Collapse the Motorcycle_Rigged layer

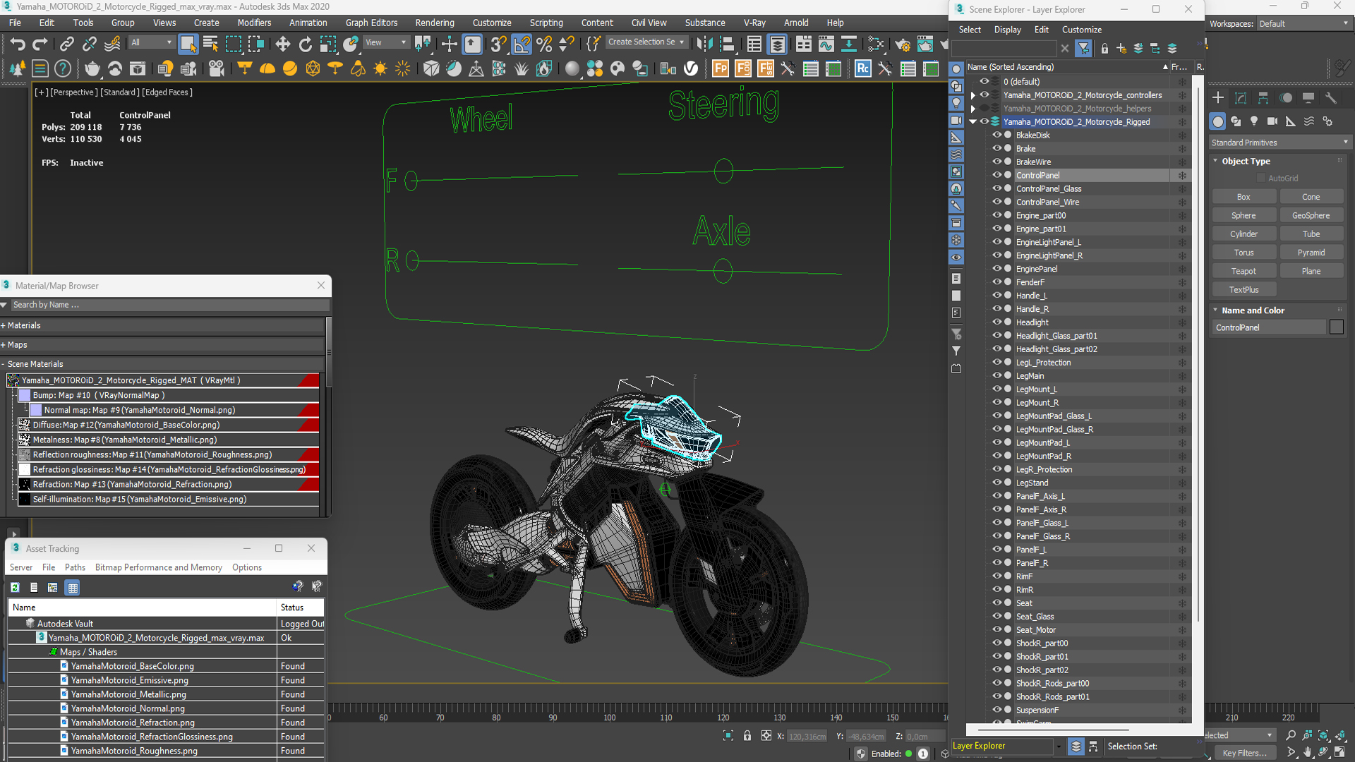point(973,122)
